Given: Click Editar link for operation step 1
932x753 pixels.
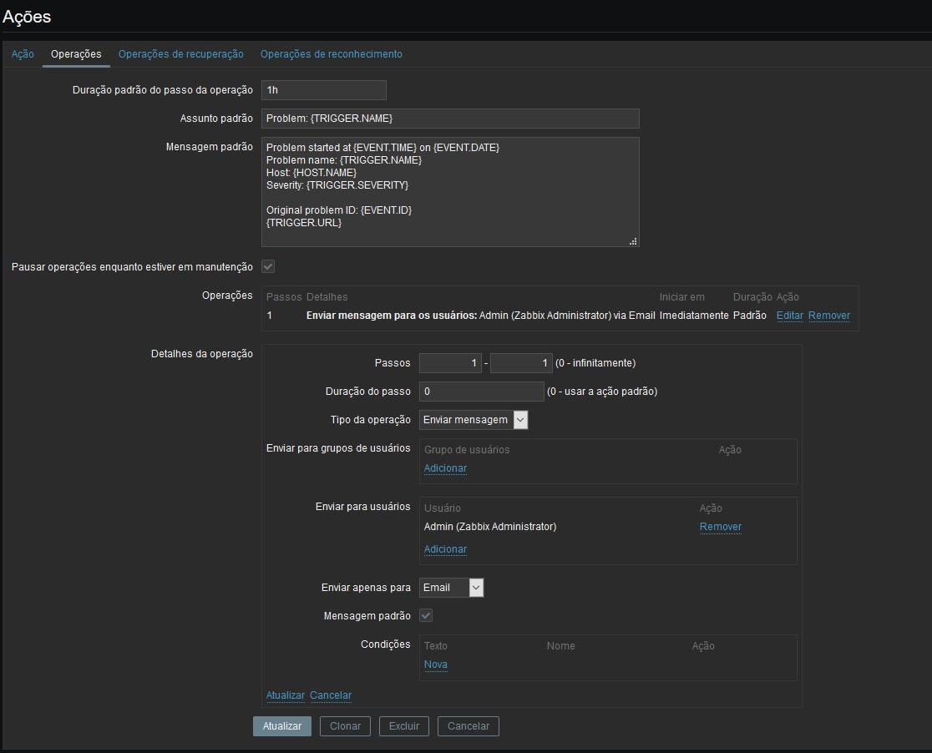Looking at the screenshot, I should click(789, 316).
